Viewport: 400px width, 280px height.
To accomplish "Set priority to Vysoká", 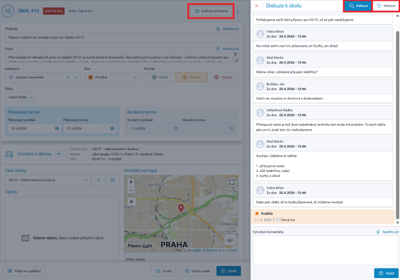I will [x=223, y=77].
